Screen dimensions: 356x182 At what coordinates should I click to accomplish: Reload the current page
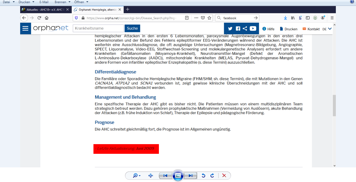click(x=39, y=18)
